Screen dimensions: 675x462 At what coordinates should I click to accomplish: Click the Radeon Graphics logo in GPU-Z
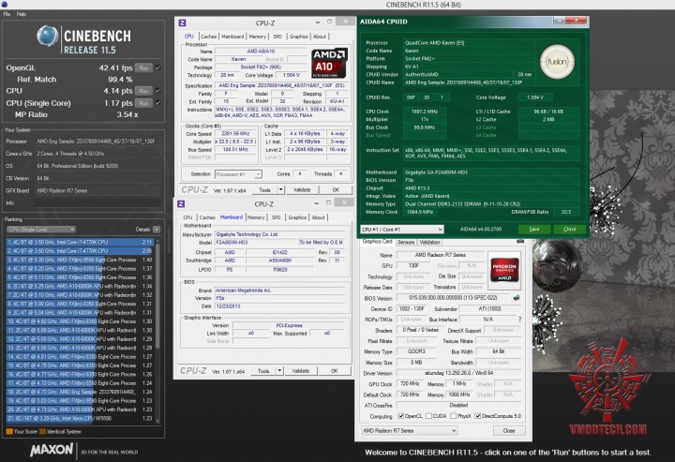[x=504, y=270]
